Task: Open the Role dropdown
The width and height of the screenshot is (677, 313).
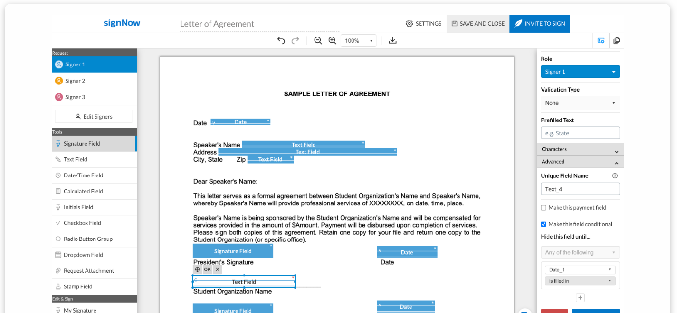Action: coord(580,72)
